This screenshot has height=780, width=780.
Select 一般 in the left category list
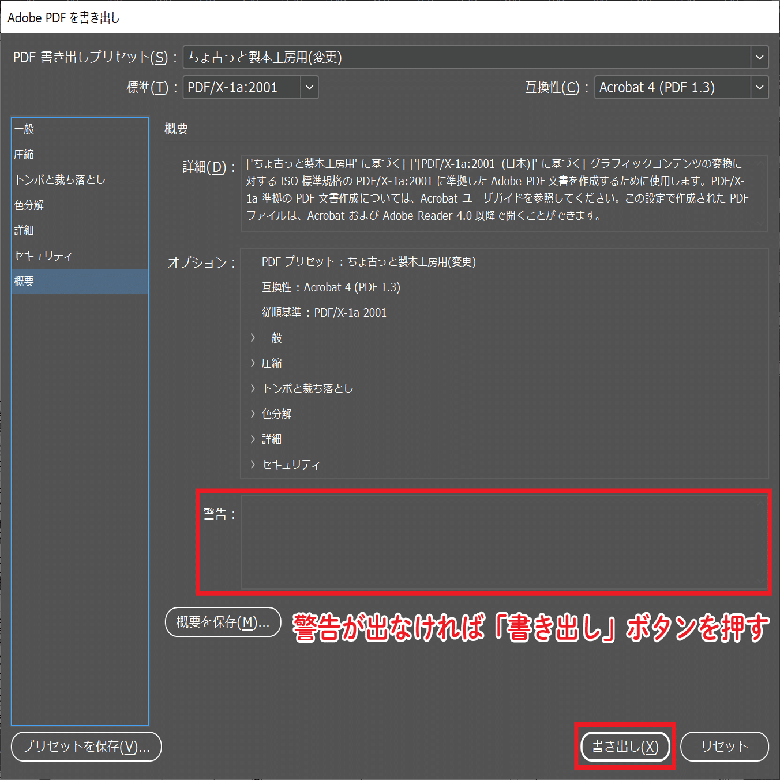(80, 129)
